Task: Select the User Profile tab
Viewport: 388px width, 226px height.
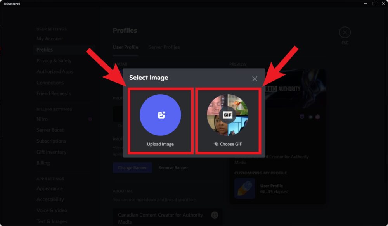Action: 125,47
